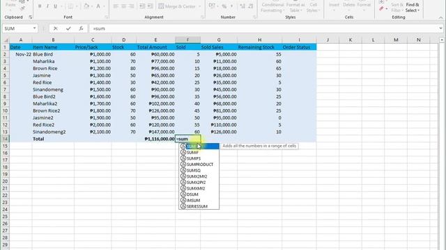The image size is (446, 250).
Task: Click the 'Order Status' header cell
Action: (299, 47)
